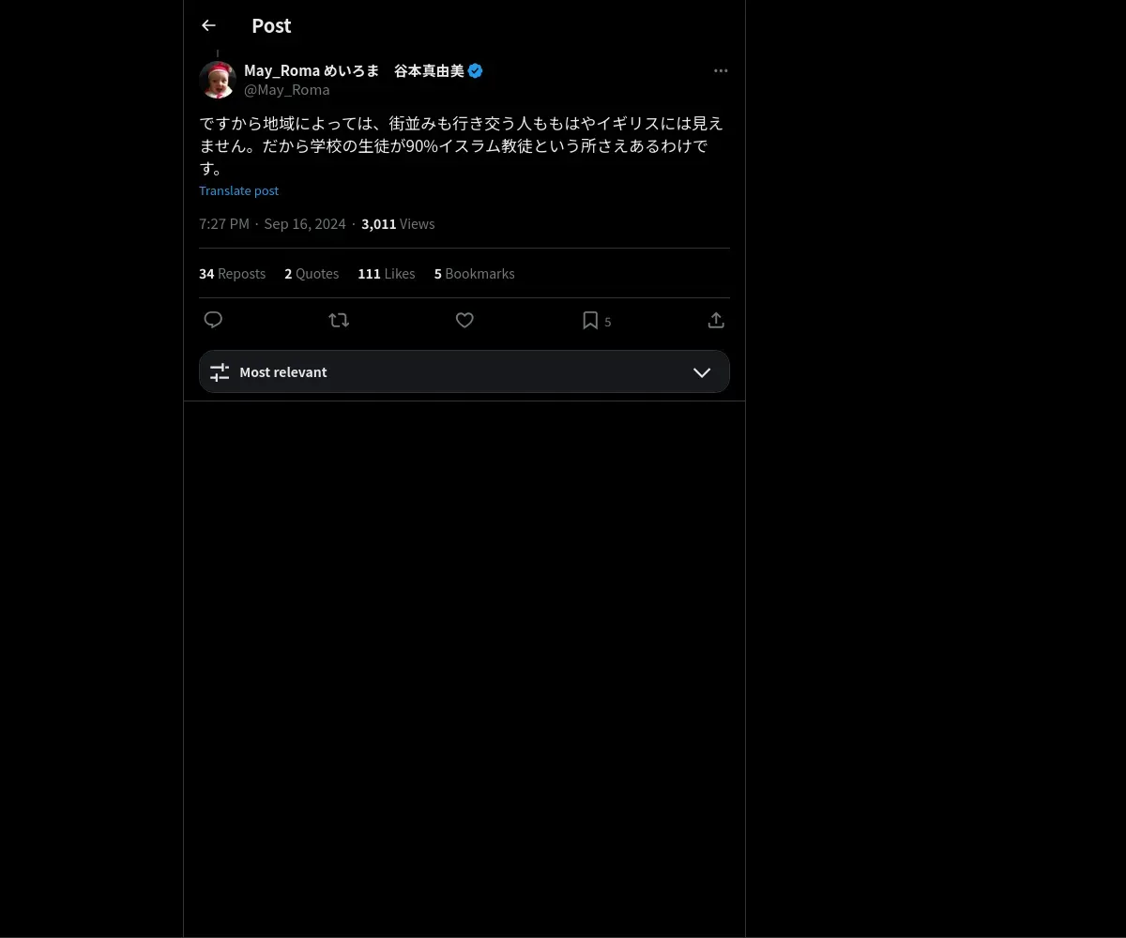This screenshot has width=1126, height=938.
Task: View the 34 Reposts list
Action: click(x=233, y=274)
